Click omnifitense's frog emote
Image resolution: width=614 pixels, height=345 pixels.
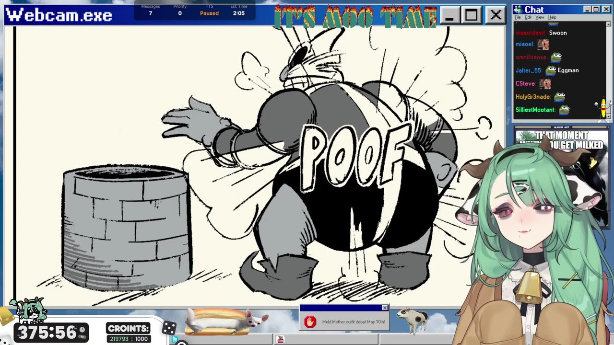[556, 57]
